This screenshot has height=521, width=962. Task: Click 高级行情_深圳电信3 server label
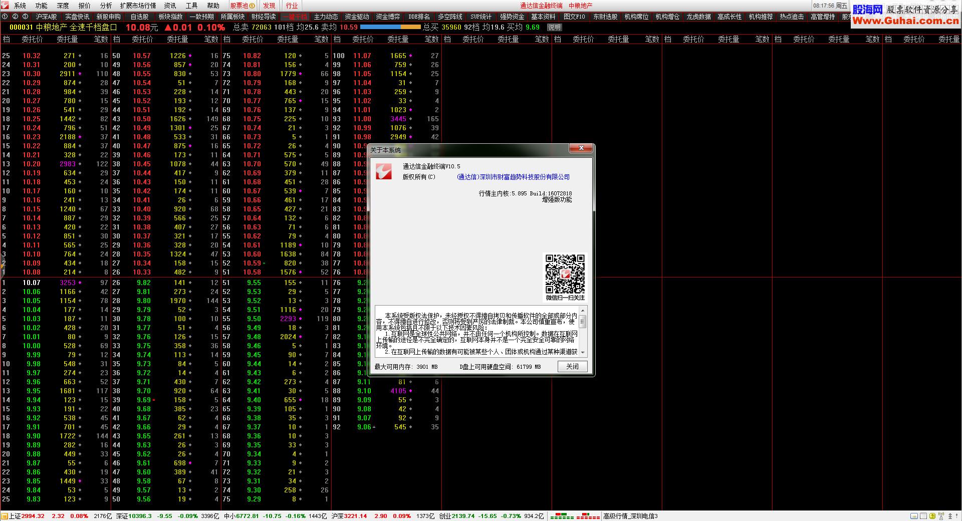pyautogui.click(x=630, y=516)
